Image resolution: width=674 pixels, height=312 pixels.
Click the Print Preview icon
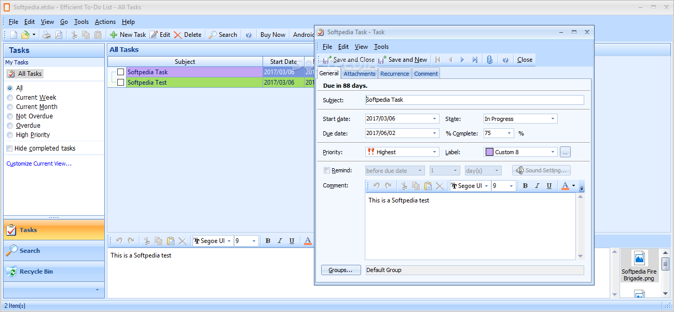pyautogui.click(x=59, y=35)
